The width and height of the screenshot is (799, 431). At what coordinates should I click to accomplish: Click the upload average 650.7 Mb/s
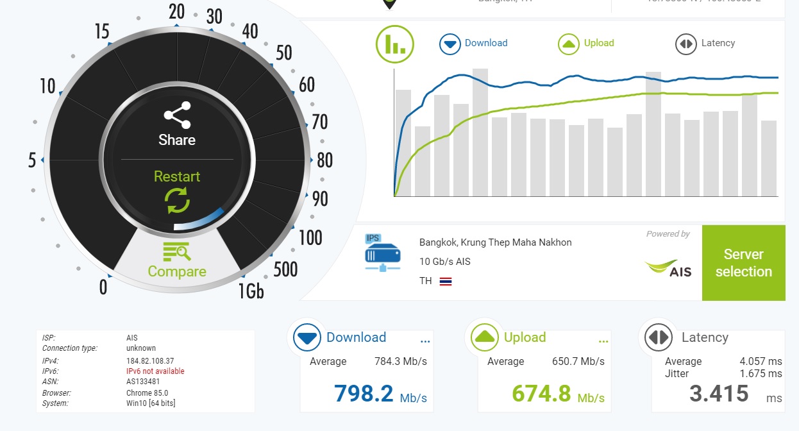(x=578, y=362)
